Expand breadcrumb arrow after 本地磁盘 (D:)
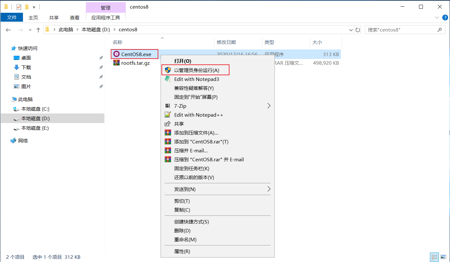The image size is (450, 262). [x=115, y=30]
